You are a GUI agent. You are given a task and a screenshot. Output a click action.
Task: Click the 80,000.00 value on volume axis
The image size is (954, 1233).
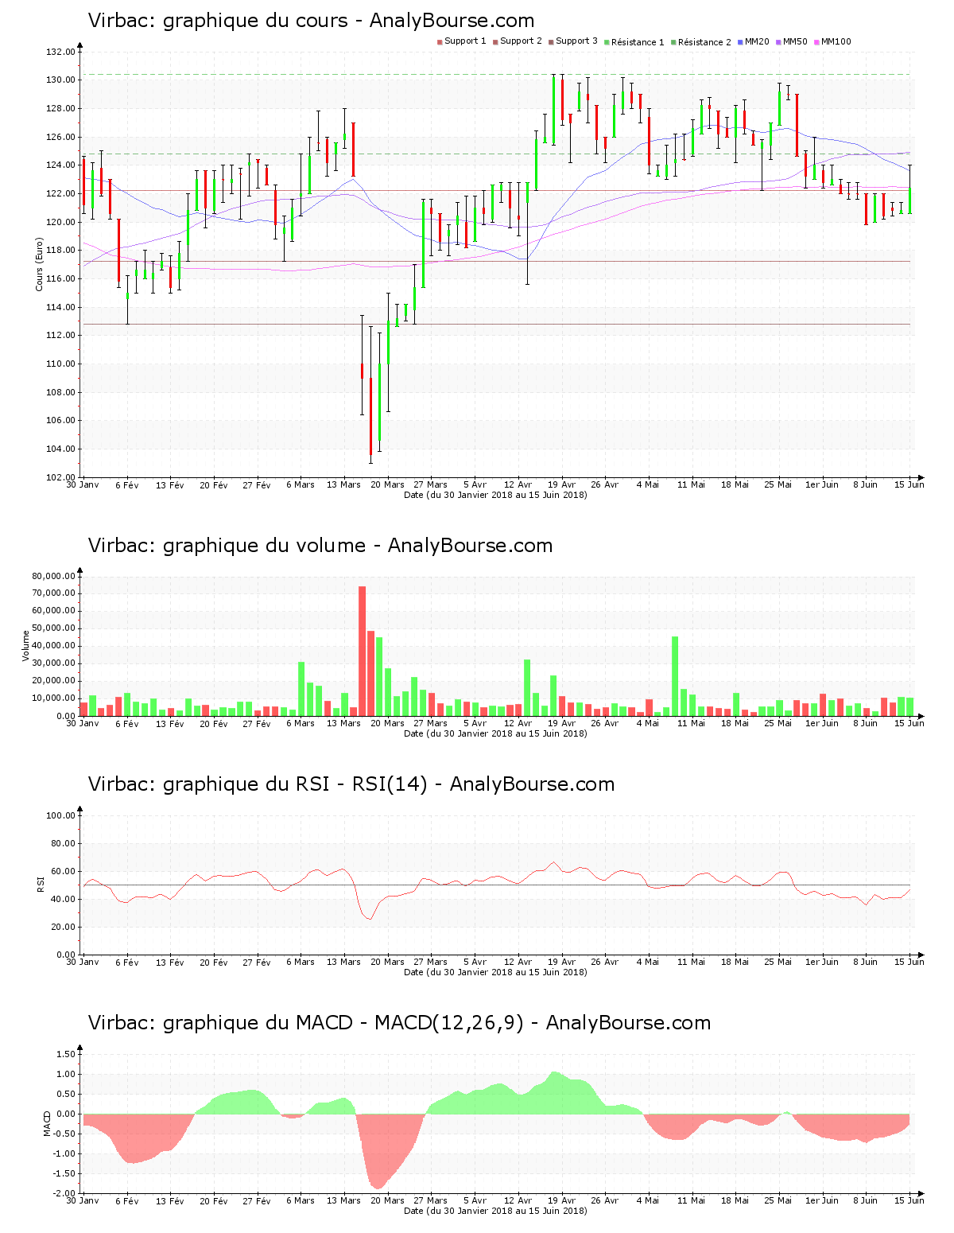tap(54, 576)
